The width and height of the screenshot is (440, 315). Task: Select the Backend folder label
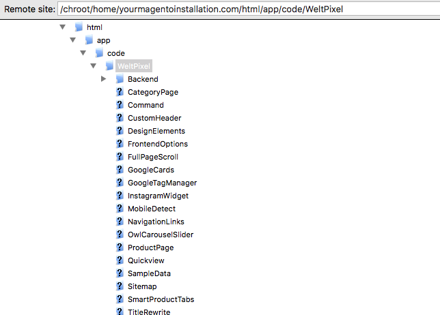[x=143, y=79]
